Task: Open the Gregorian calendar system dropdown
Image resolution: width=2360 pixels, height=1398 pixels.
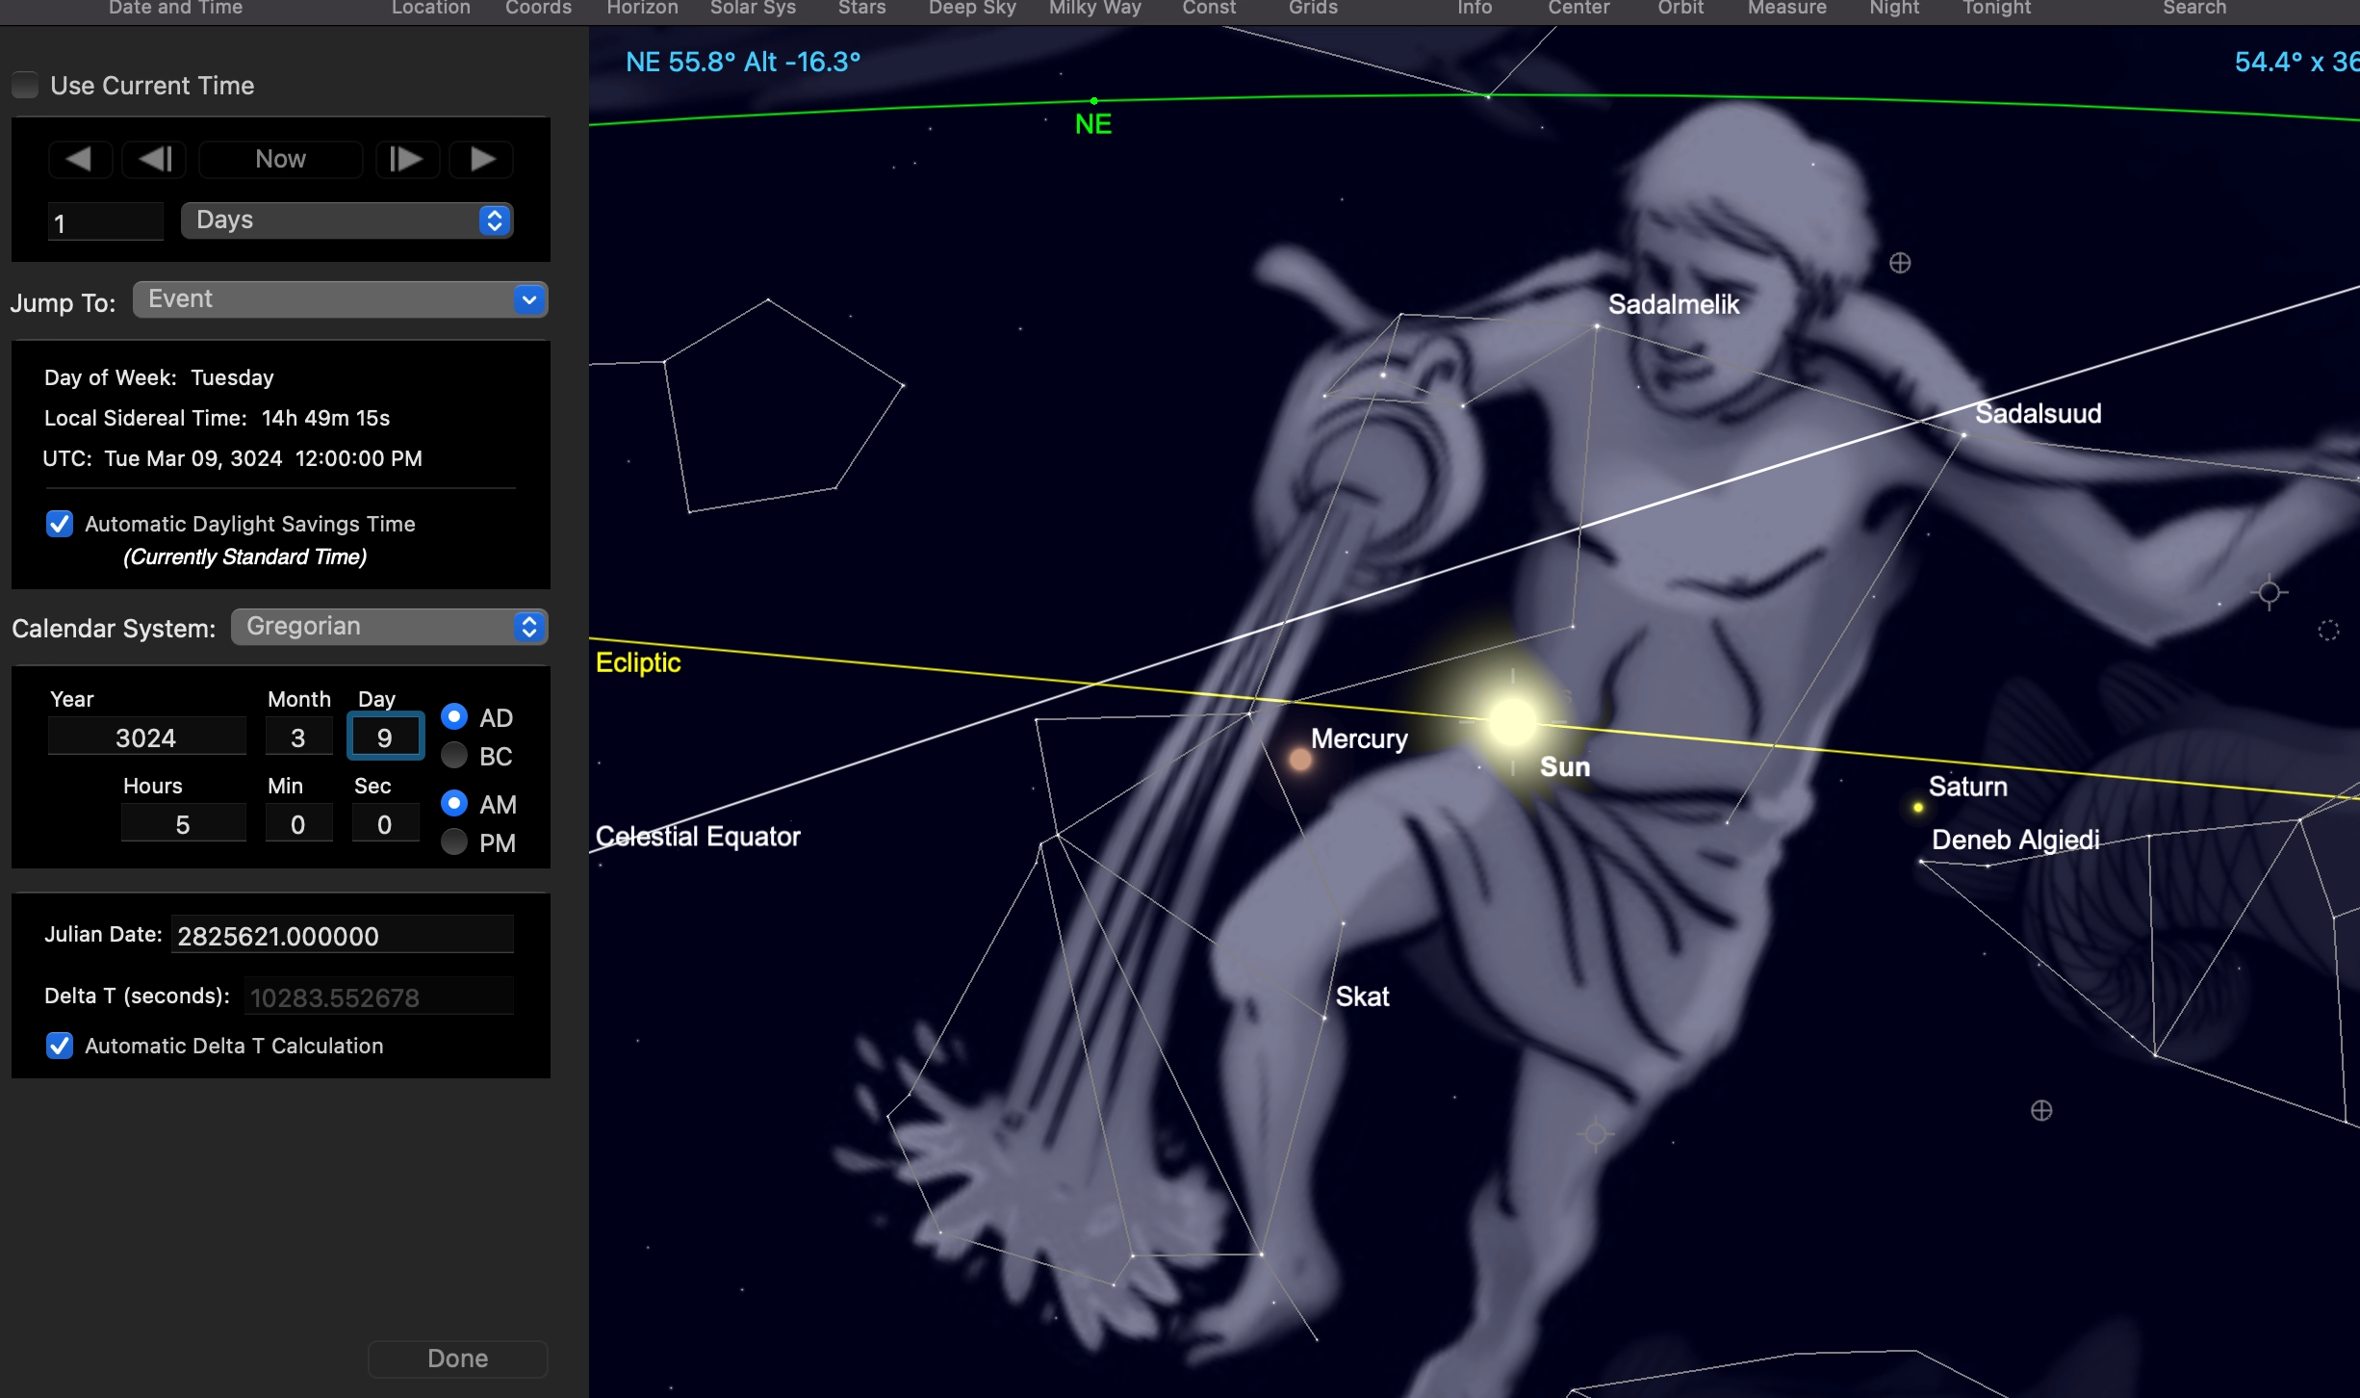Action: 389,627
